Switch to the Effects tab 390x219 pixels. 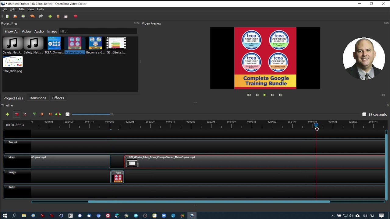(58, 98)
